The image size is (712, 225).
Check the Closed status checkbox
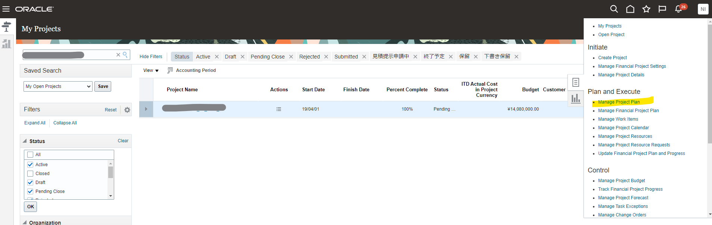pos(30,174)
